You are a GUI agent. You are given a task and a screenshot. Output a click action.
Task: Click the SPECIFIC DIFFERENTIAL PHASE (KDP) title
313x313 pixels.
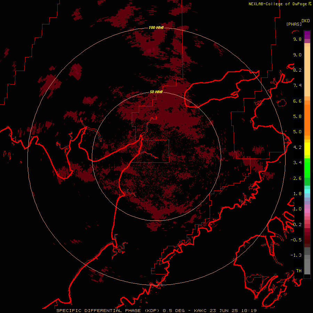[x=108, y=311]
